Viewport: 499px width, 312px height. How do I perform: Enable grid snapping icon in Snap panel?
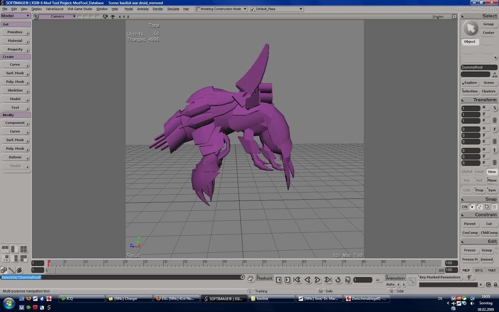[494, 207]
